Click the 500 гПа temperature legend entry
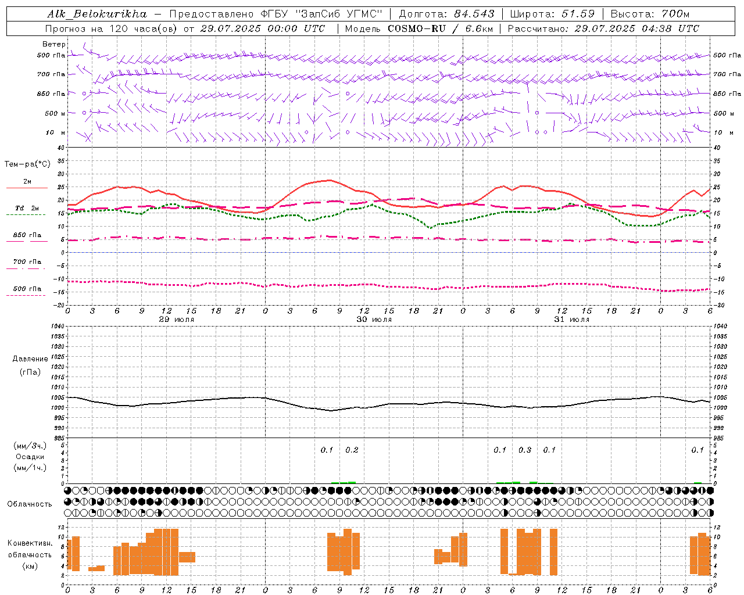The width and height of the screenshot is (744, 595). coord(27,288)
